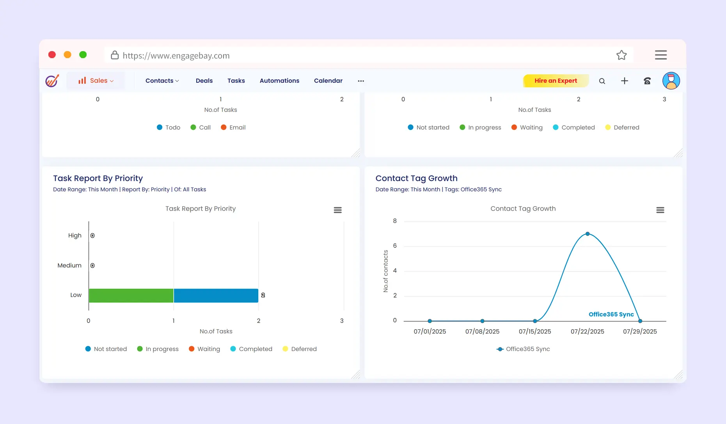The height and width of the screenshot is (424, 726).
Task: Open the browser hamburger menu
Action: pyautogui.click(x=660, y=55)
